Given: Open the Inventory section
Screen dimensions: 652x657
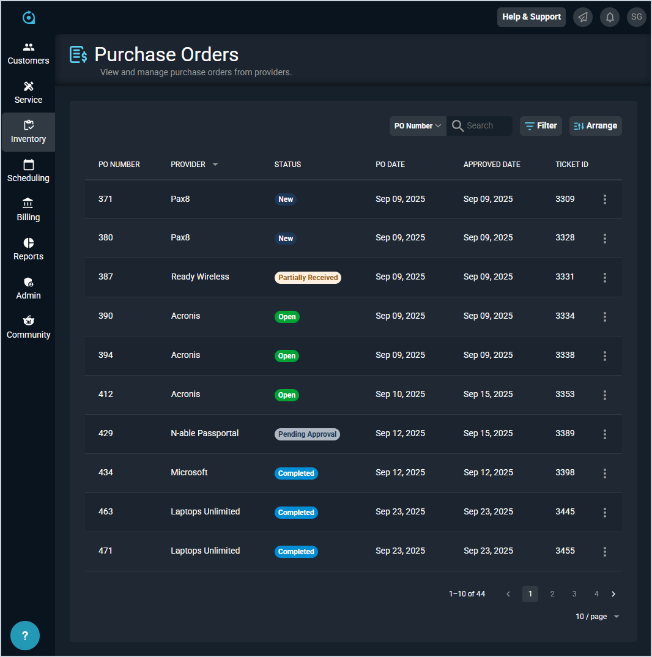Looking at the screenshot, I should point(28,132).
